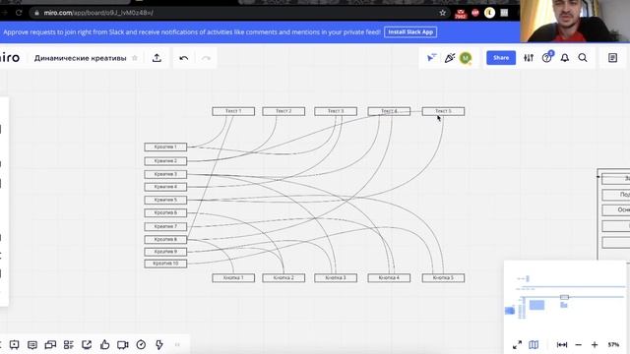This screenshot has width=630, height=354.
Task: Select the Креатив 3 box
Action: coord(165,174)
